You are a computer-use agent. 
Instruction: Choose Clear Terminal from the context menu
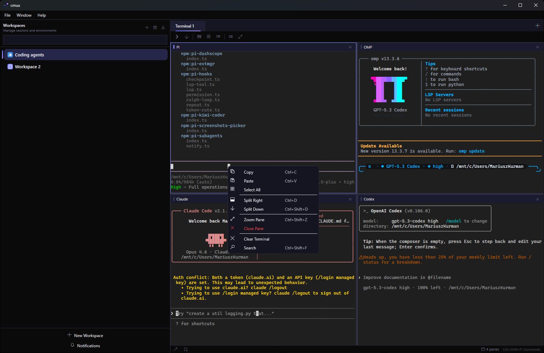tap(274, 239)
